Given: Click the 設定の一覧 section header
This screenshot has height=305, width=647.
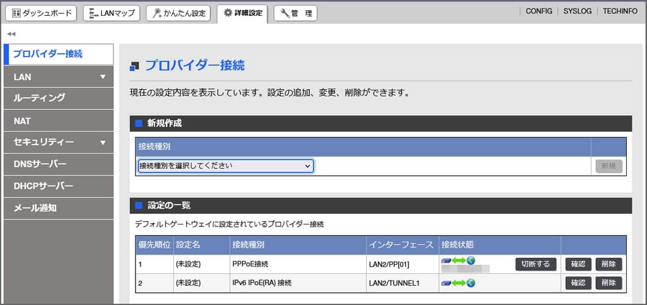Looking at the screenshot, I should click(x=381, y=205).
